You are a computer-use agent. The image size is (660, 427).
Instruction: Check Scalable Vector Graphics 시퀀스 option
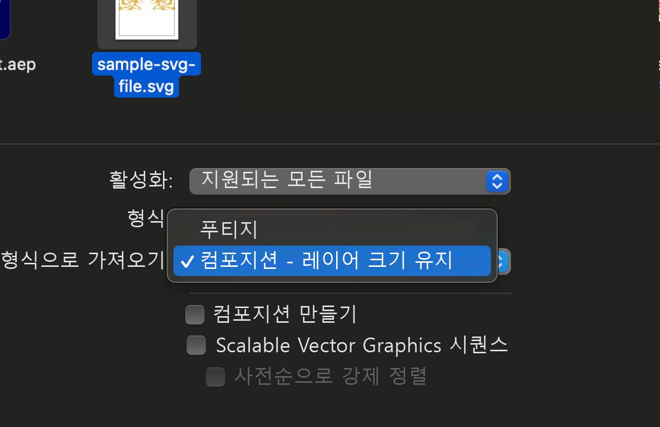coord(196,345)
